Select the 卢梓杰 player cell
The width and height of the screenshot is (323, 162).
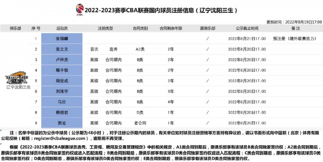pos(62,60)
